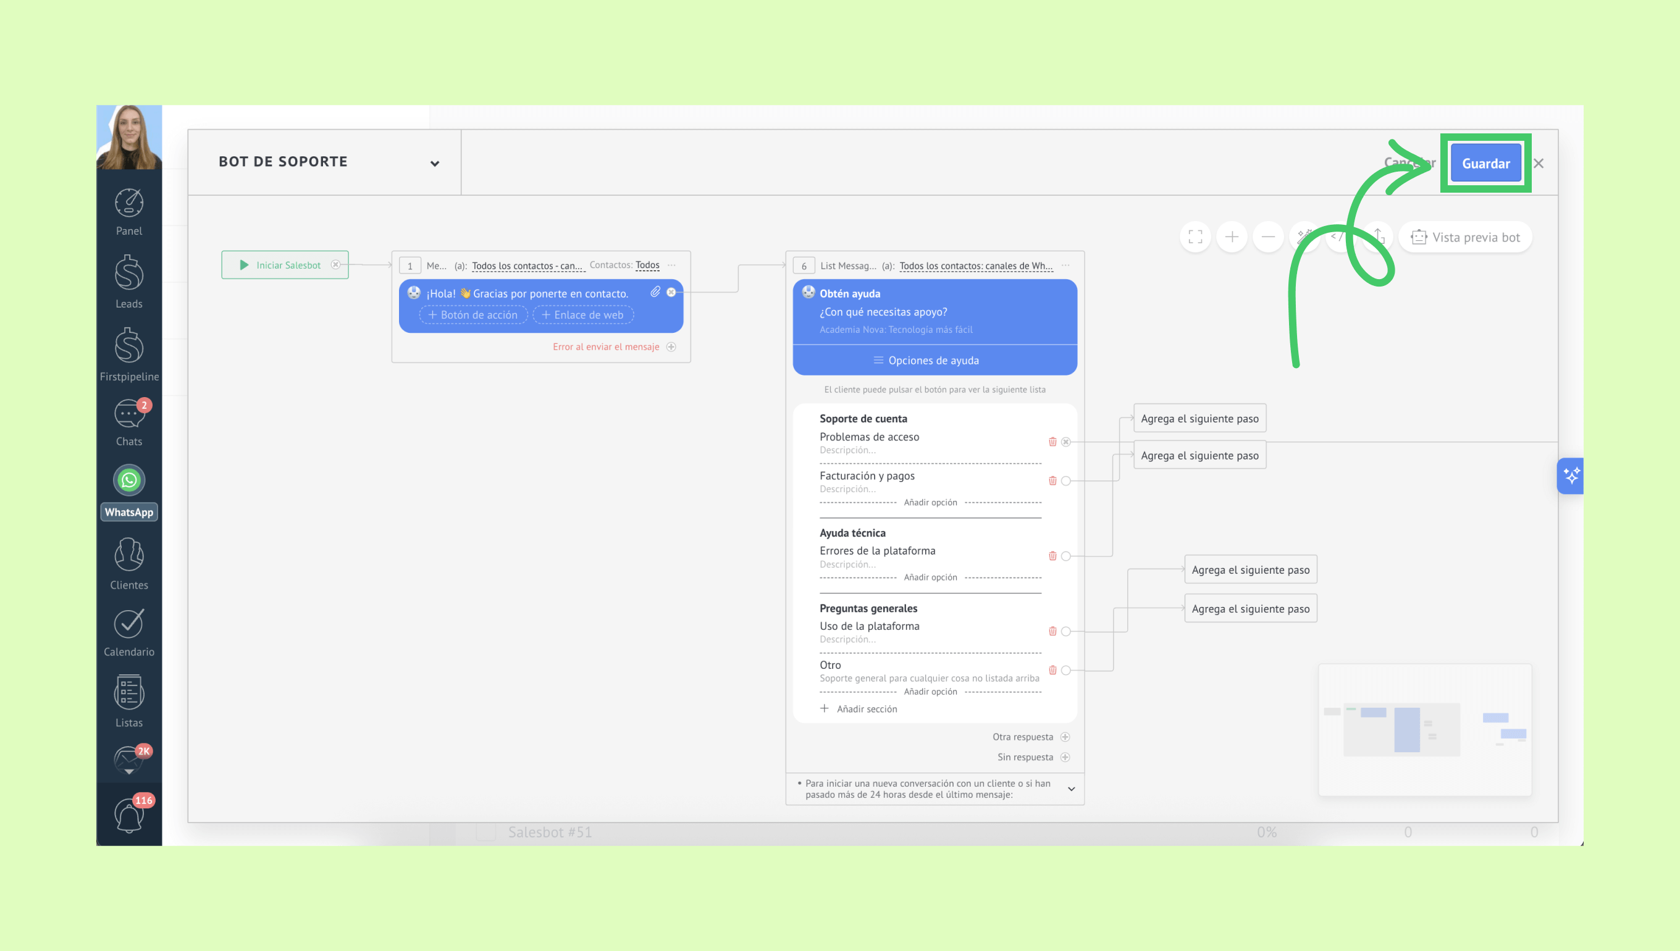The height and width of the screenshot is (951, 1680).
Task: Click the 'Opciones de ayuda' list button
Action: coord(934,360)
